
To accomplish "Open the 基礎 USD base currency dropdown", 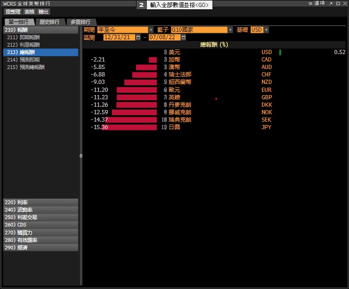I will click(266, 30).
